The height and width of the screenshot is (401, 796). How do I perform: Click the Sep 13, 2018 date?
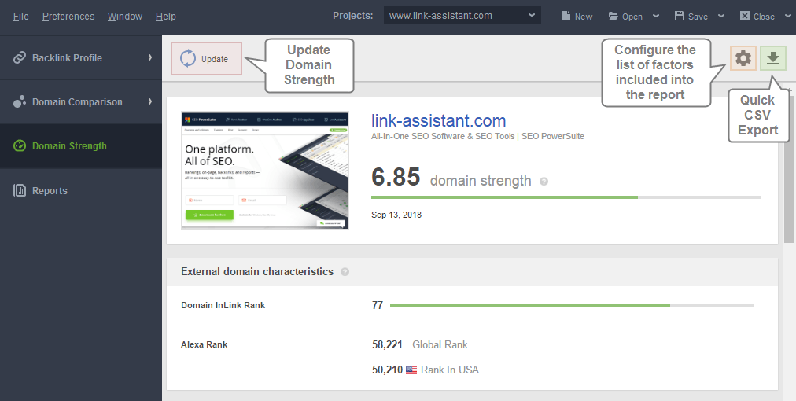tap(396, 215)
